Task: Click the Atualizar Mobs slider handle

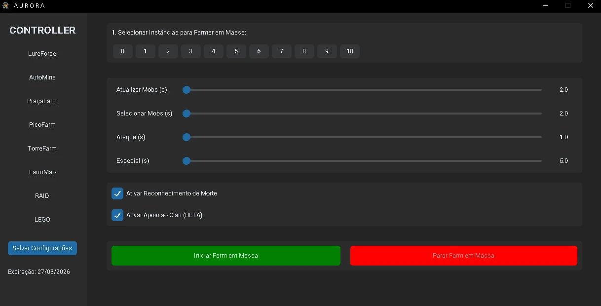Action: [x=187, y=90]
